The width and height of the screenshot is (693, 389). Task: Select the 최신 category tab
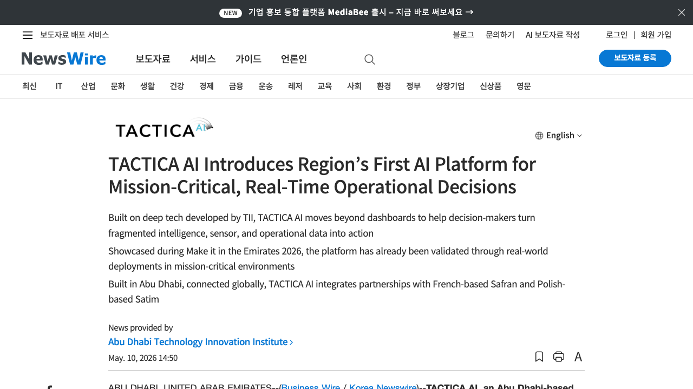click(x=29, y=86)
